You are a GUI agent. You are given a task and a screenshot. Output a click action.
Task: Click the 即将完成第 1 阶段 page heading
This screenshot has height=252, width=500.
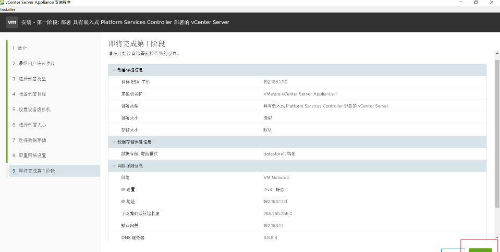[x=137, y=44]
